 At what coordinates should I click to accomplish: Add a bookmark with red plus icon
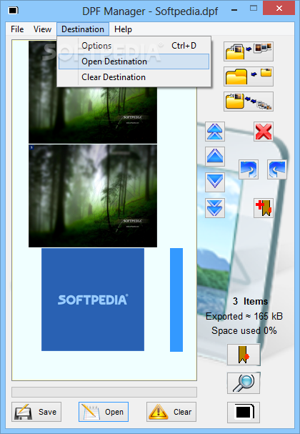pyautogui.click(x=264, y=207)
